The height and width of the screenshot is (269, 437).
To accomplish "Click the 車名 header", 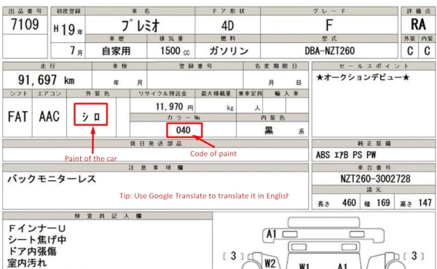I will pyautogui.click(x=141, y=12).
